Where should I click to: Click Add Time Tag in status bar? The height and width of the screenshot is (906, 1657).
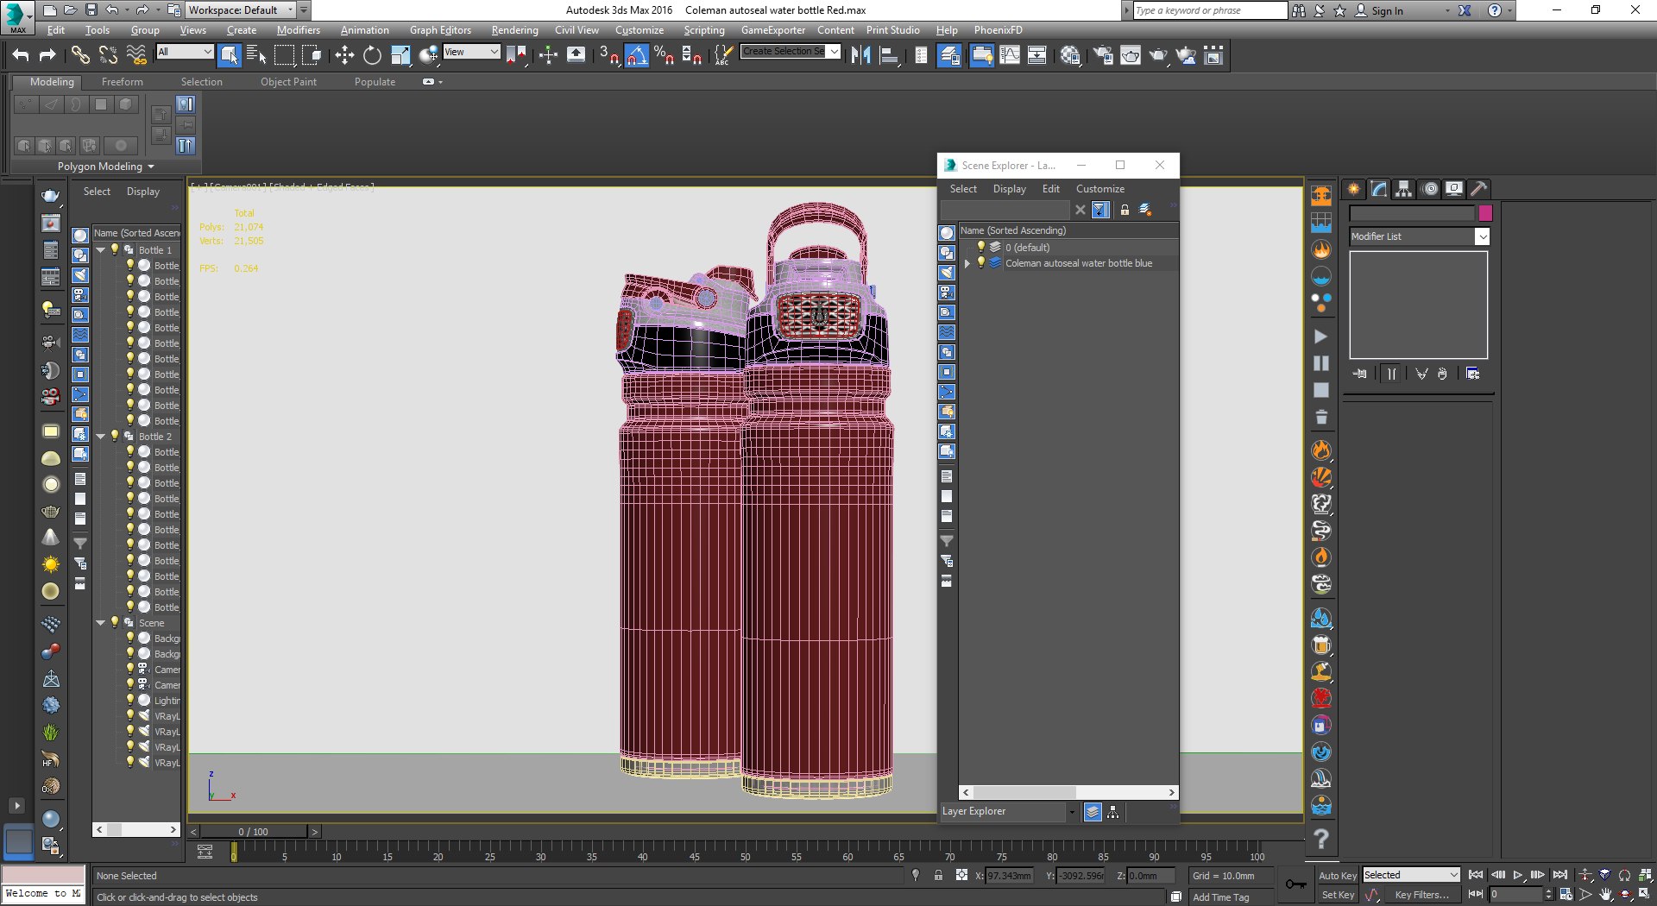point(1221,897)
